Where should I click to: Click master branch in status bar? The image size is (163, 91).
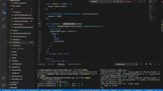pos(6,90)
